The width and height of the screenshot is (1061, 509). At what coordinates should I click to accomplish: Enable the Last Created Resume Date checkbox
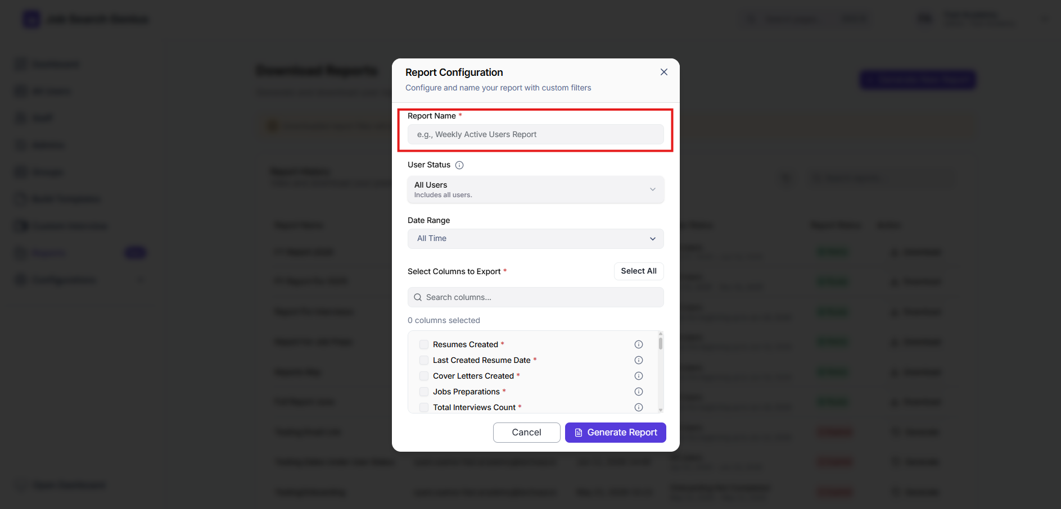424,360
